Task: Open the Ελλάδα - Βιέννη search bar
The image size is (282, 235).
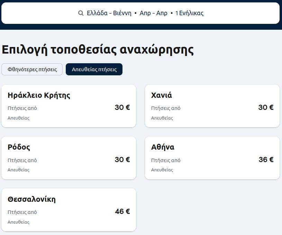Action: tap(140, 13)
